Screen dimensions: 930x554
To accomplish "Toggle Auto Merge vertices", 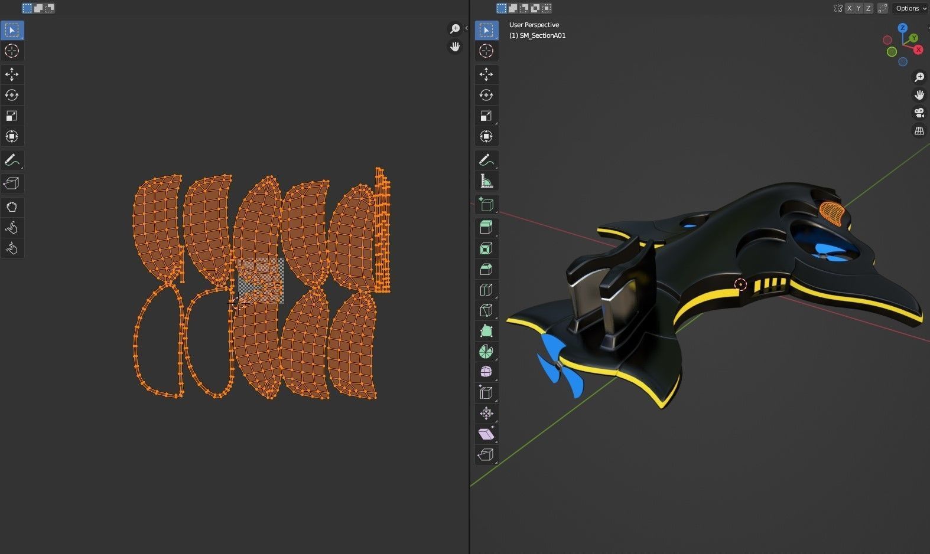I will coord(883,8).
